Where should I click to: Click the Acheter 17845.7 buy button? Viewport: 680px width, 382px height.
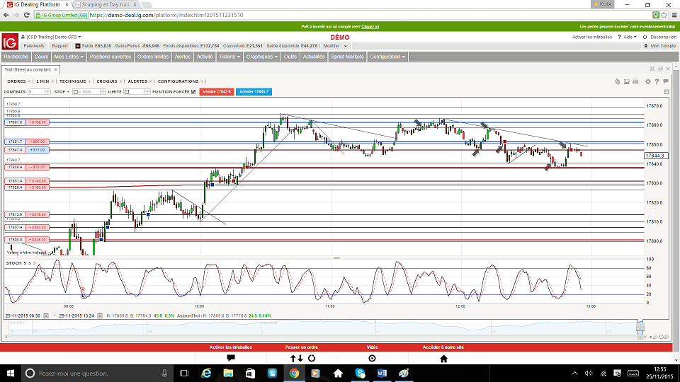point(254,92)
